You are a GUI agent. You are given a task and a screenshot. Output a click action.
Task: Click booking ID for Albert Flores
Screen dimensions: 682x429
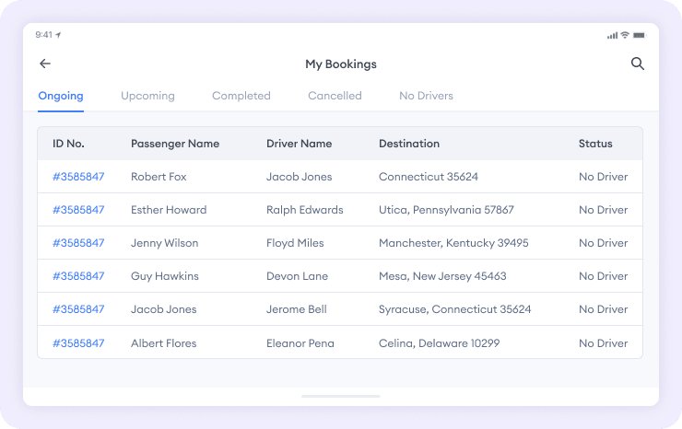(78, 343)
